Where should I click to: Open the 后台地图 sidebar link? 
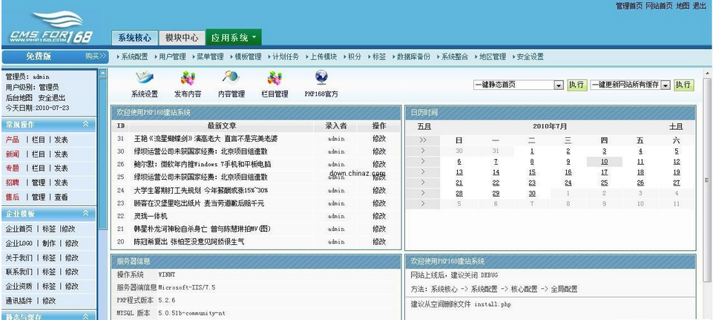19,97
